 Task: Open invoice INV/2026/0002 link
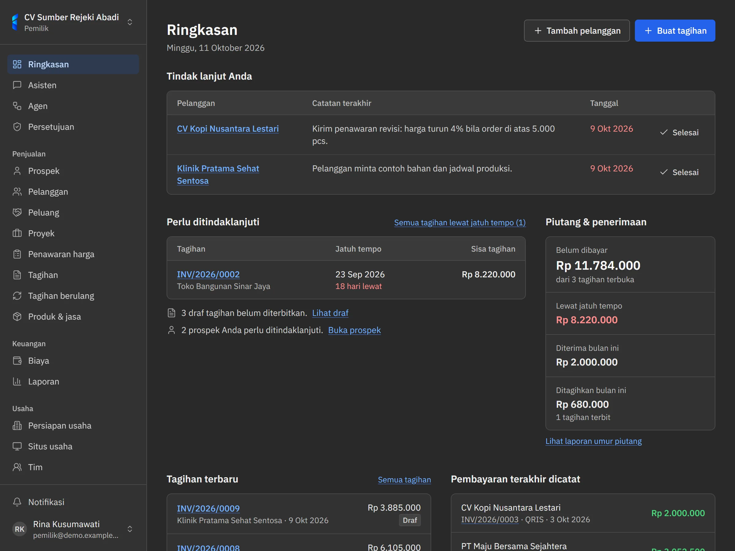[x=208, y=274]
